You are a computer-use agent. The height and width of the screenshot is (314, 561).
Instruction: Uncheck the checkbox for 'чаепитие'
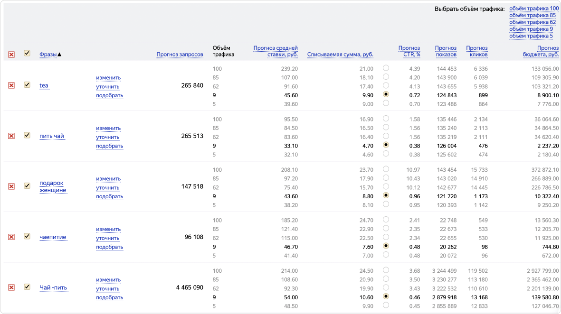click(27, 236)
